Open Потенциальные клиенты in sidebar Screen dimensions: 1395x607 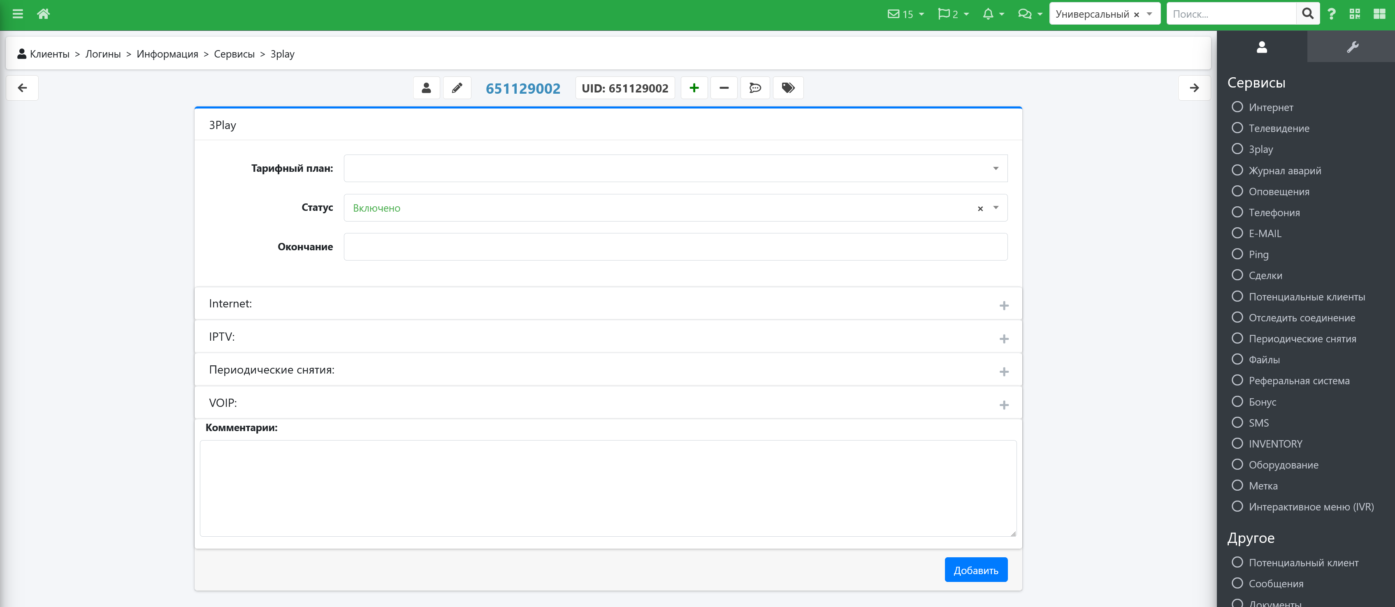[x=1306, y=297]
